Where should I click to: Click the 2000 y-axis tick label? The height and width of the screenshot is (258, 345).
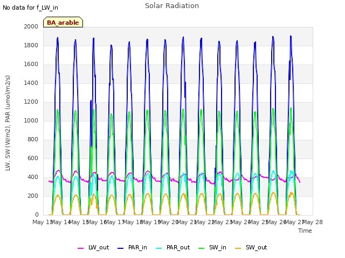point(31,26)
